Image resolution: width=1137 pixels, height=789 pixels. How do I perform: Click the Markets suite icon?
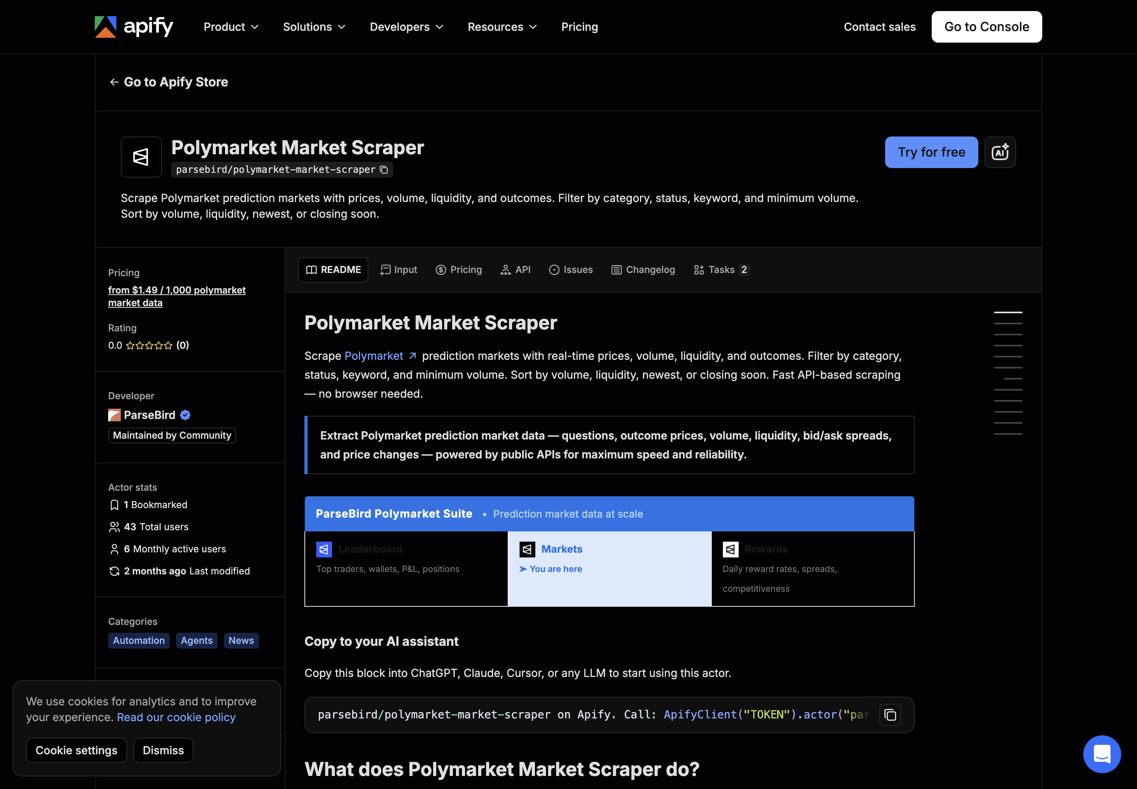tap(527, 549)
